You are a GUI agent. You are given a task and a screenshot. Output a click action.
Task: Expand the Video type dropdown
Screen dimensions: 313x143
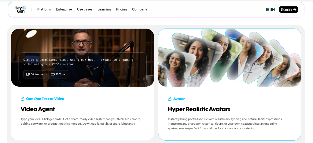coord(35,74)
